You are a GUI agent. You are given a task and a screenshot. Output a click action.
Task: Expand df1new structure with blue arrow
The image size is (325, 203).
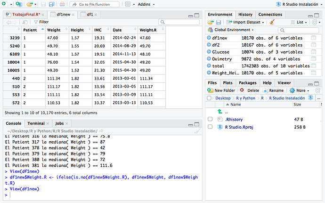pyautogui.click(x=209, y=38)
